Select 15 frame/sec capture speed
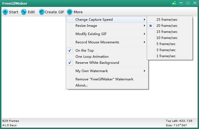 [x=170, y=32]
